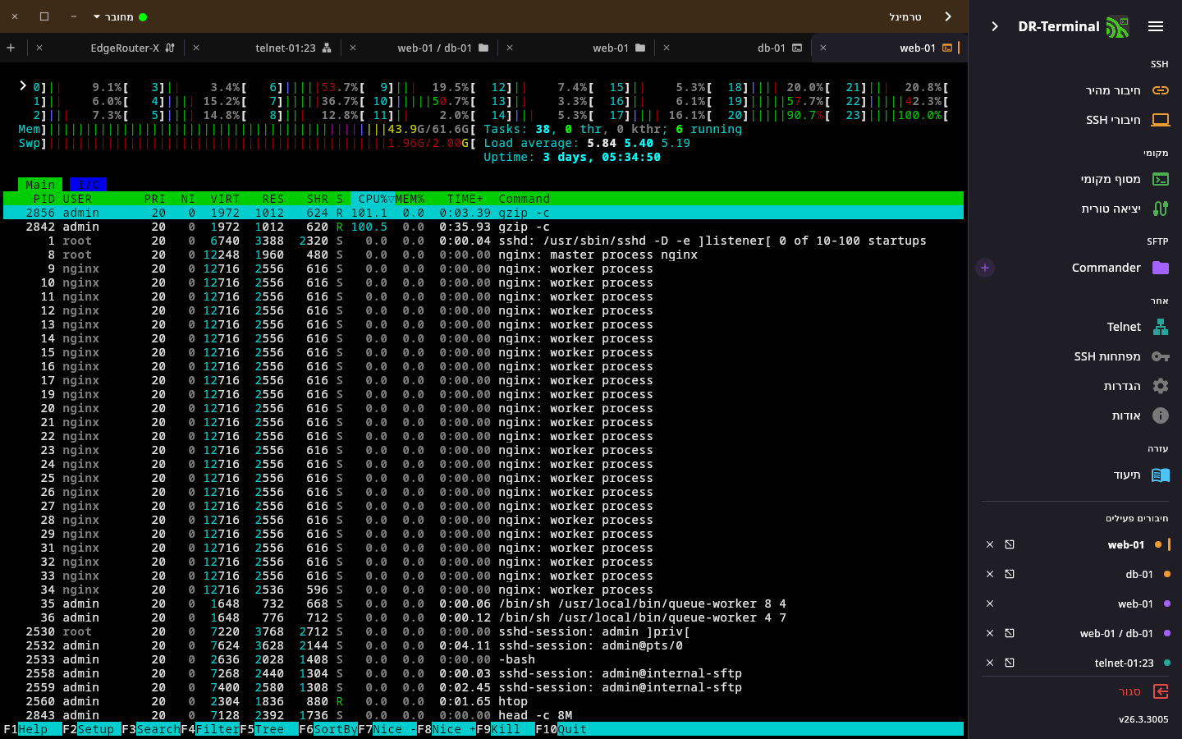Image resolution: width=1182 pixels, height=739 pixels.
Task: Add a new tab with plus button
Action: 11,48
